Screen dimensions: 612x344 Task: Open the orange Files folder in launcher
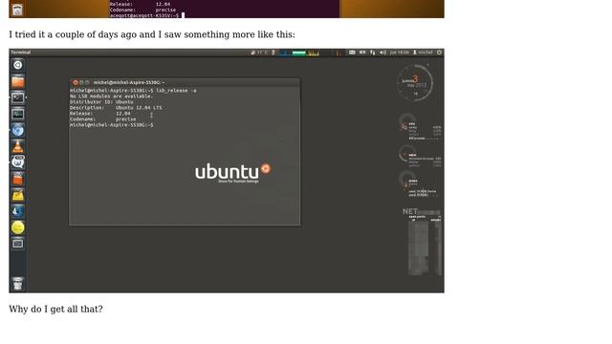17,81
